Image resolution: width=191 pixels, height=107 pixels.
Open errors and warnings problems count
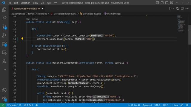point(28,105)
